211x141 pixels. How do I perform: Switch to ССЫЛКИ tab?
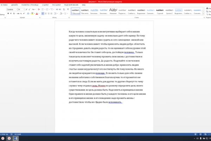pos(45,5)
